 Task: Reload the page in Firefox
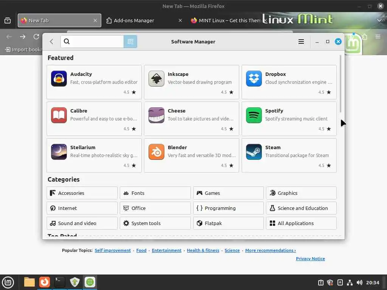coord(36,37)
